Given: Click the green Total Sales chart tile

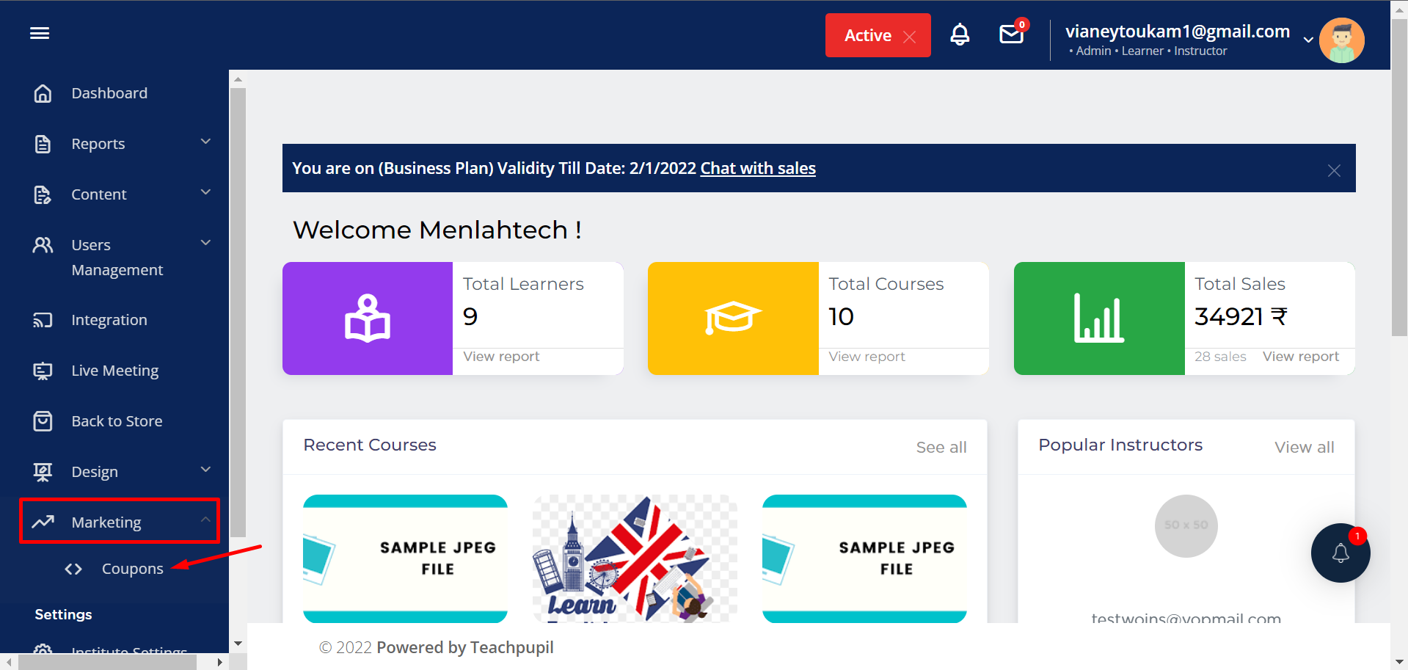Looking at the screenshot, I should point(1099,318).
